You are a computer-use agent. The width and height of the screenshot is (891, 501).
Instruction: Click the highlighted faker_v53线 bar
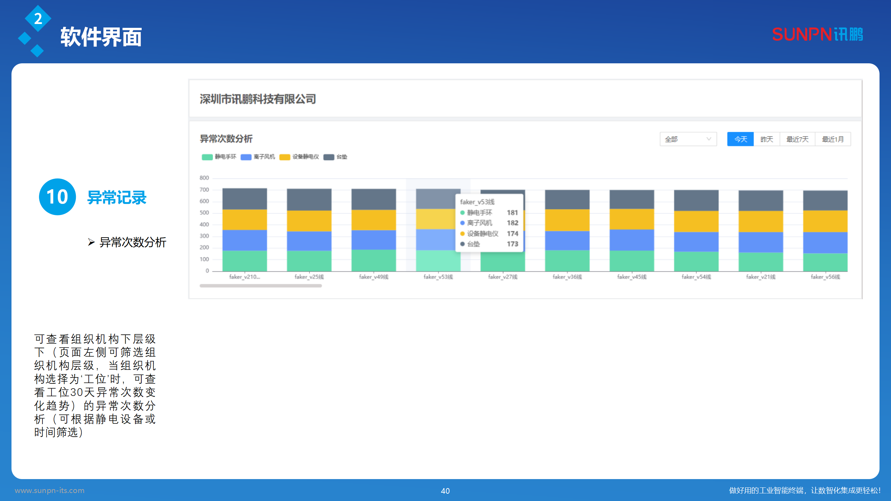438,230
